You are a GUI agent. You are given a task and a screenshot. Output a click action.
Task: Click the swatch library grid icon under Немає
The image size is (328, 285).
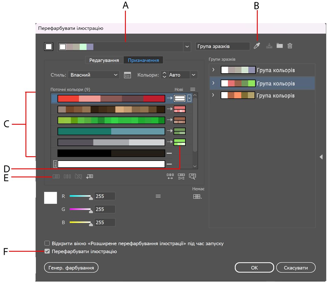pyautogui.click(x=197, y=196)
